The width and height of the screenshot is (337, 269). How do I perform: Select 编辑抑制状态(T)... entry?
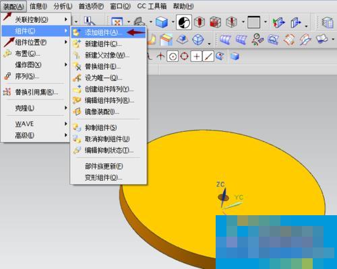click(x=109, y=150)
